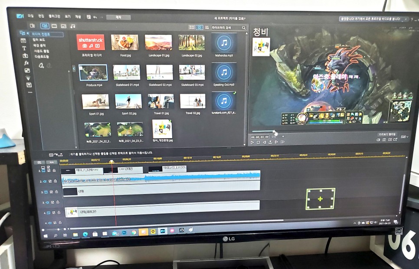The image size is (419, 269).
Task: Toggle track 2 audio enable checkbox
Action: click(50, 181)
